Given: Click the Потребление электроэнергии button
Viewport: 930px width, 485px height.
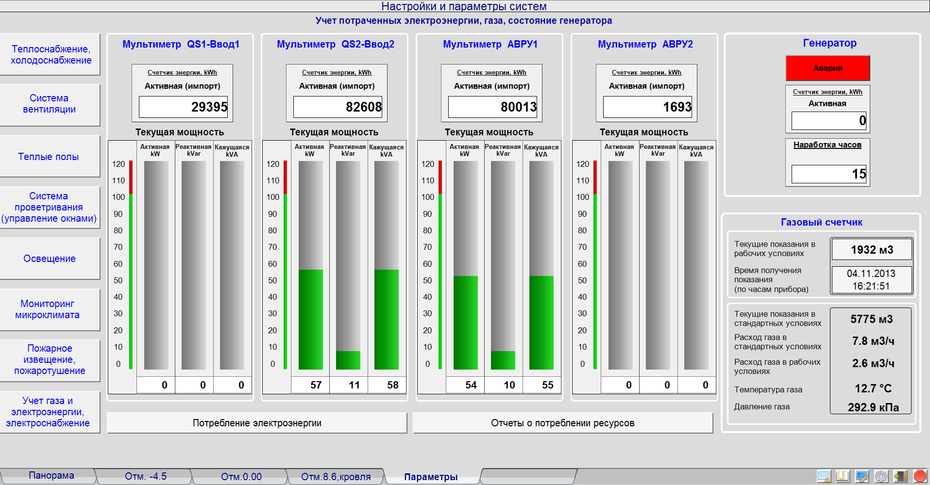Looking at the screenshot, I should [x=256, y=423].
